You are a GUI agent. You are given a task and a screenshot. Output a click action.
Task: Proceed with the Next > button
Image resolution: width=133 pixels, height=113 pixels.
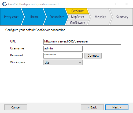[x=117, y=107]
